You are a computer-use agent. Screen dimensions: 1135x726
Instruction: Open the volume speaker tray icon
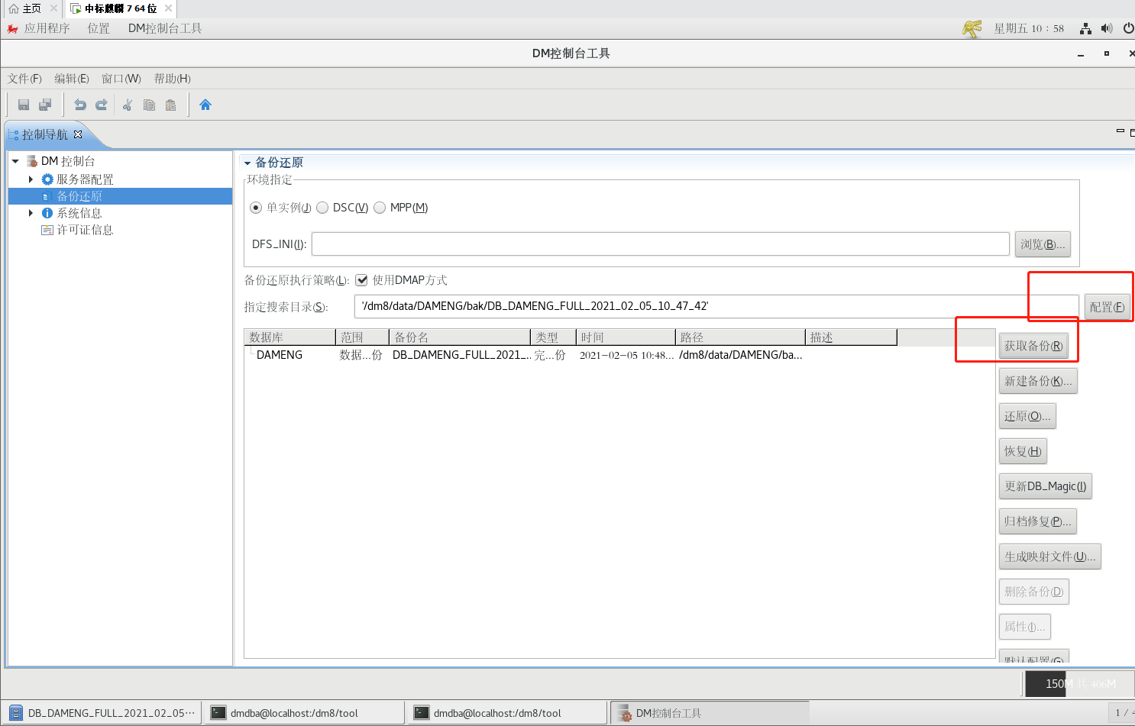[1107, 28]
